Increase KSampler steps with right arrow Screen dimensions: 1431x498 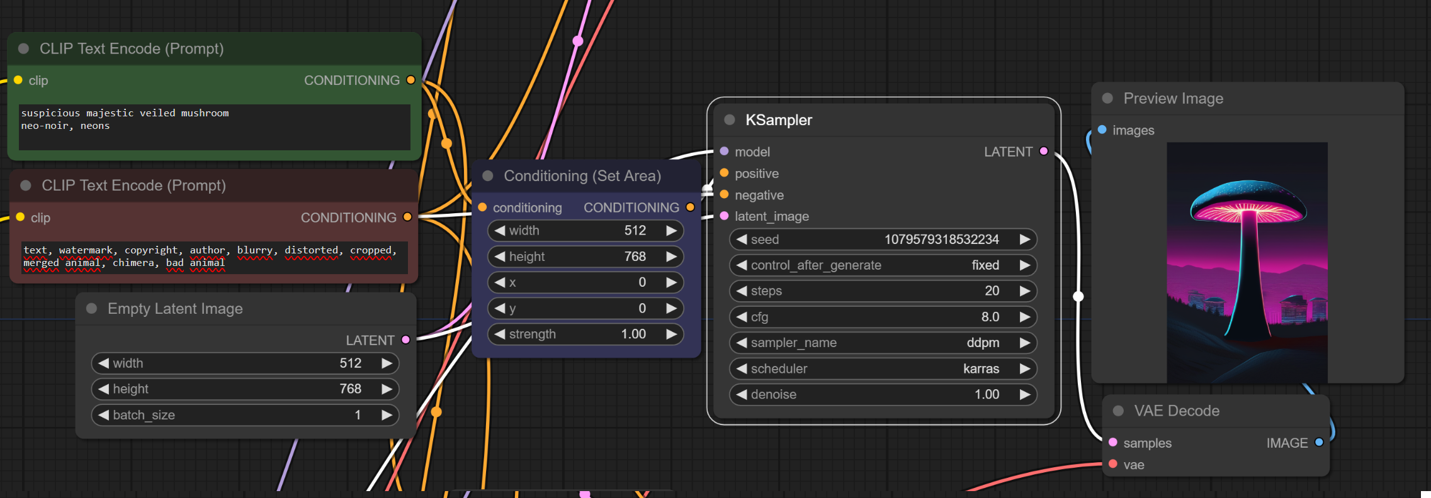pos(1024,291)
